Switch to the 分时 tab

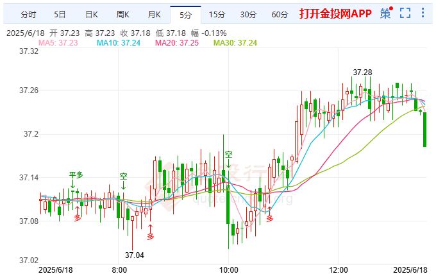[x=28, y=14]
